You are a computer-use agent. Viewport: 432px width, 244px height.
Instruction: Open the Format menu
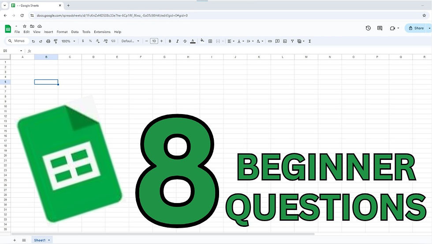click(x=62, y=32)
